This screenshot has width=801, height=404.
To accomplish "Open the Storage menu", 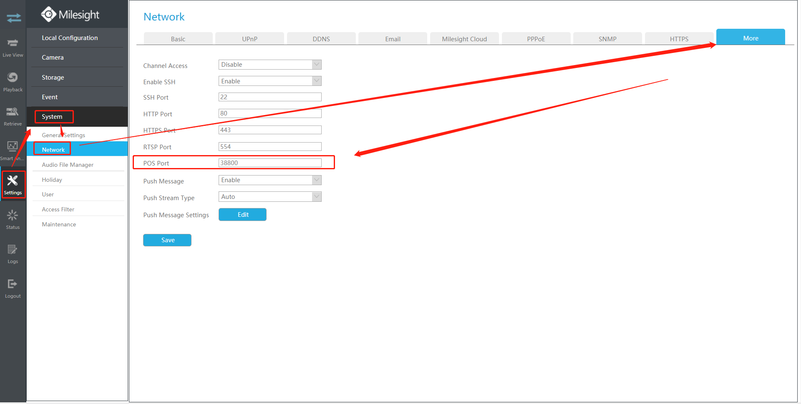I will pos(77,78).
